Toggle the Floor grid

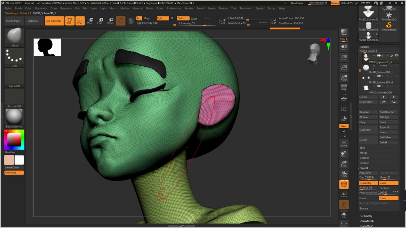344,98
